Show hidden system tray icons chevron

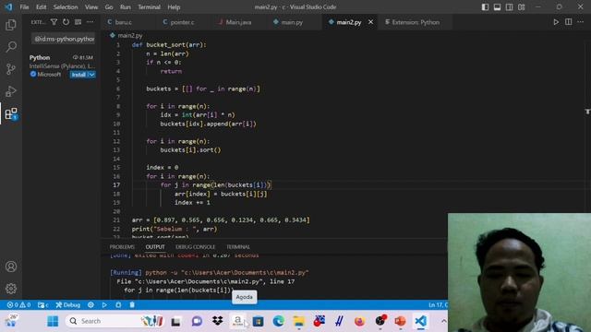443,321
